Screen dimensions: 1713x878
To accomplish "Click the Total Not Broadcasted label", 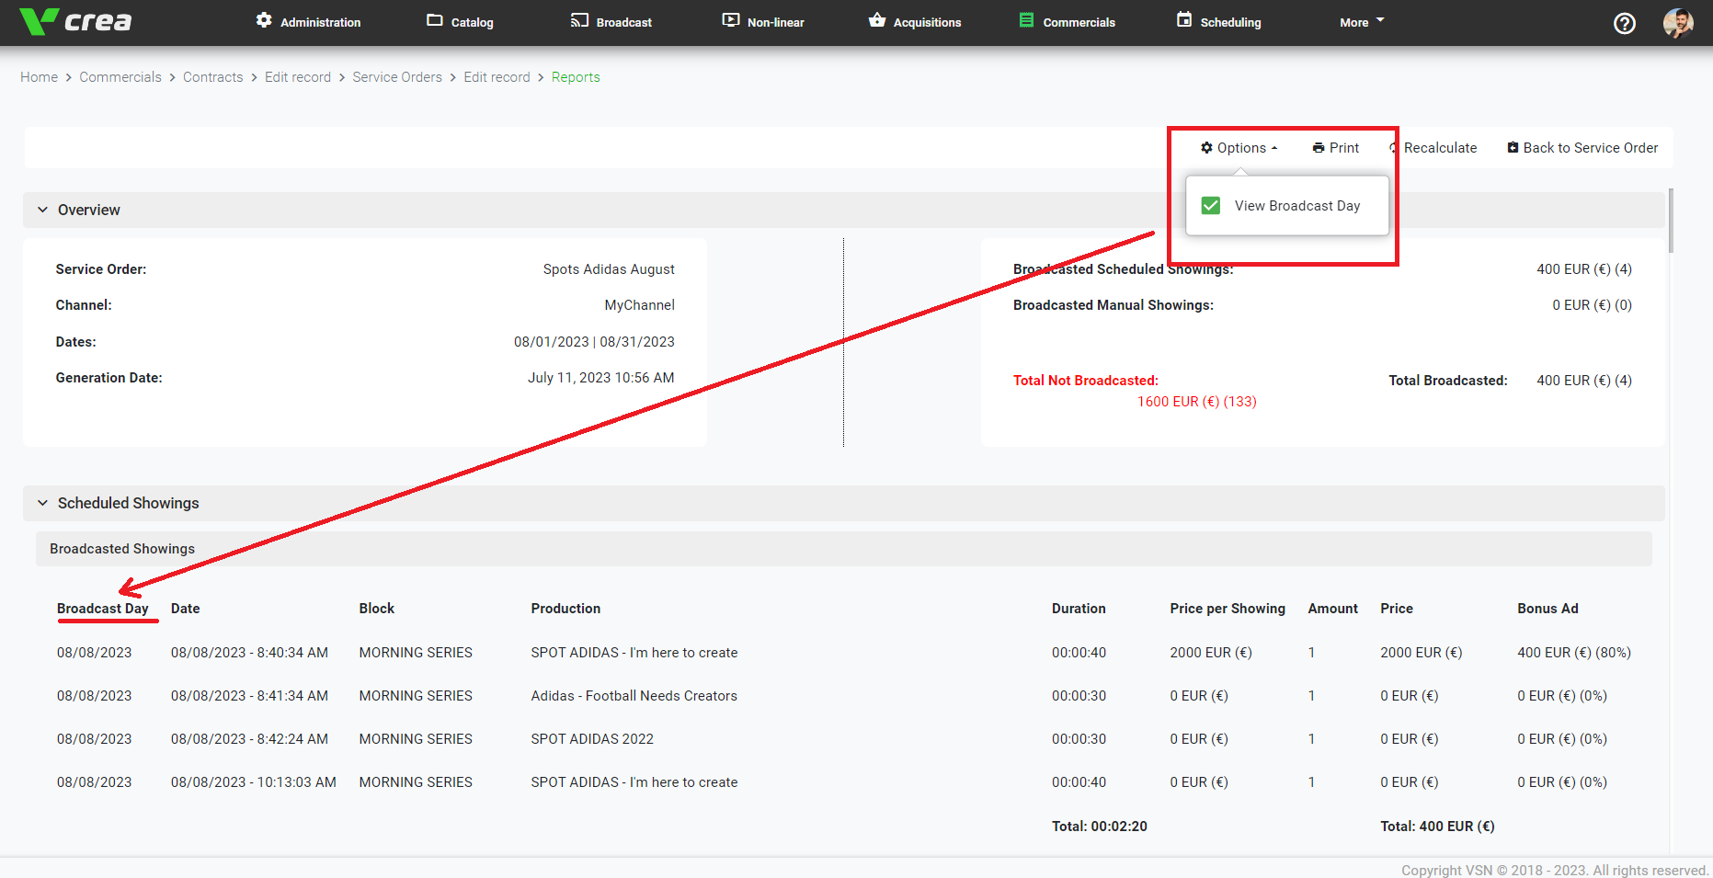I will tap(1086, 381).
